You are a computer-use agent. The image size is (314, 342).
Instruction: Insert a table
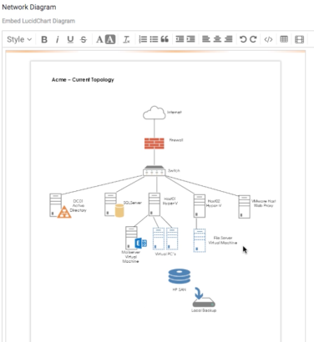click(284, 39)
